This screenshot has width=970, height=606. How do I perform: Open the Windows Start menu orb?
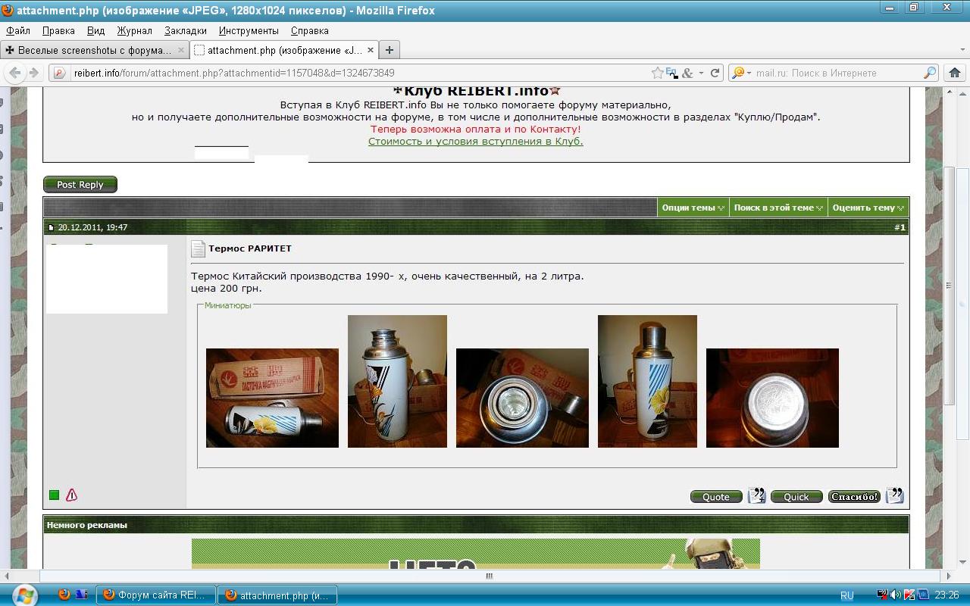[x=24, y=595]
